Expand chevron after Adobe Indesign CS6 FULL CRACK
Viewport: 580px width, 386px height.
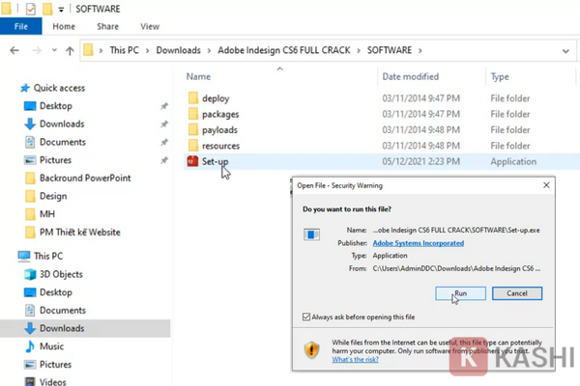[x=359, y=50]
